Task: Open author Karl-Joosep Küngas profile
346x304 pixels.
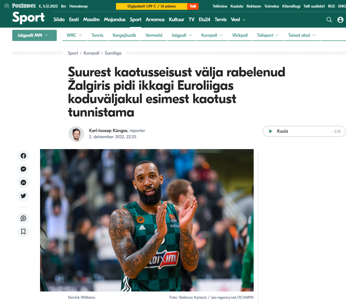Action: click(108, 130)
